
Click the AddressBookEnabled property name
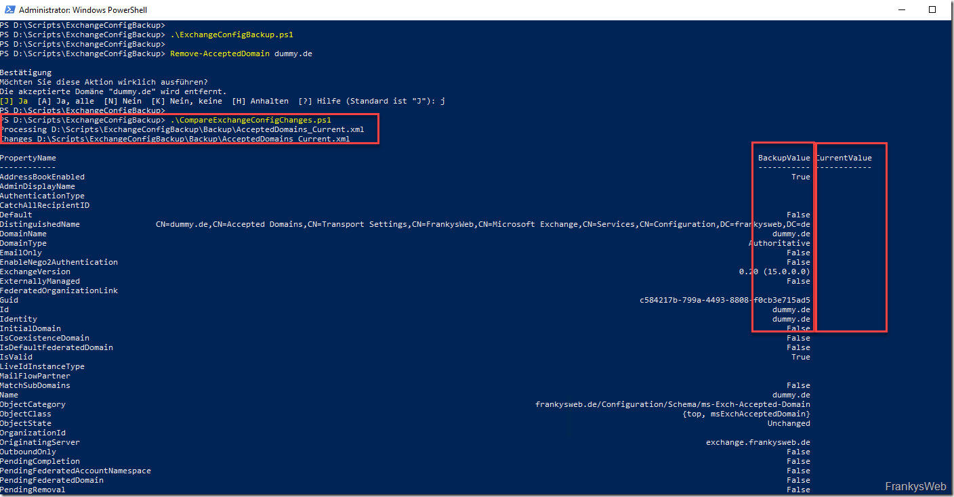click(x=42, y=177)
